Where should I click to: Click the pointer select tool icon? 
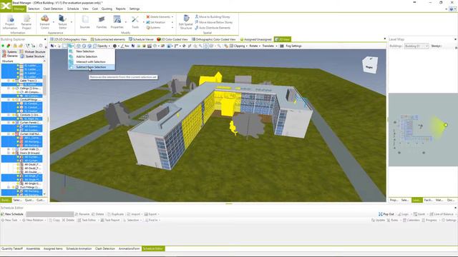[52, 46]
